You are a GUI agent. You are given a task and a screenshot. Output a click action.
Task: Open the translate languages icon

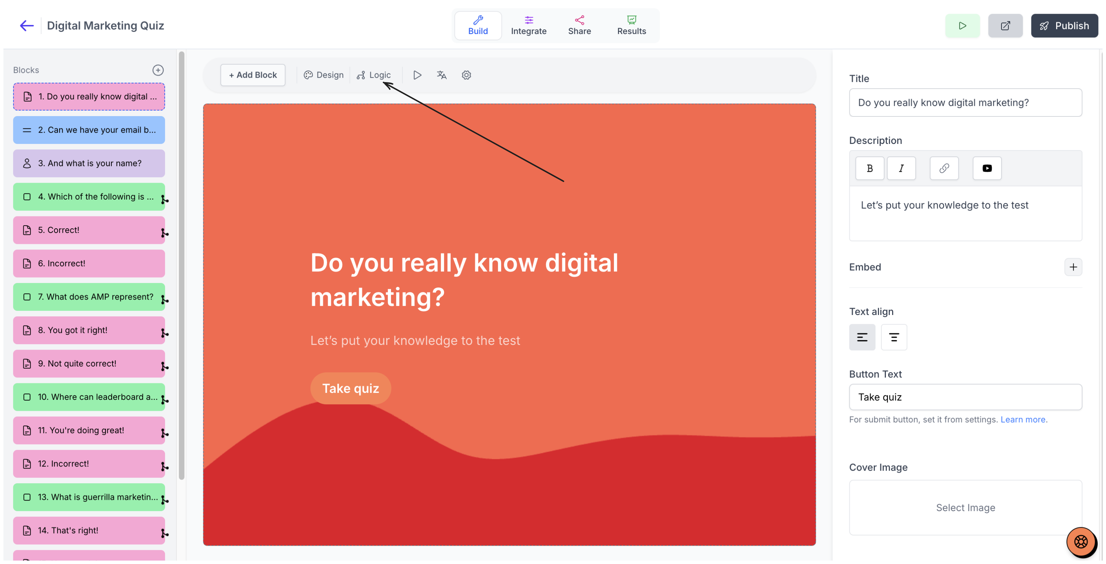[442, 75]
